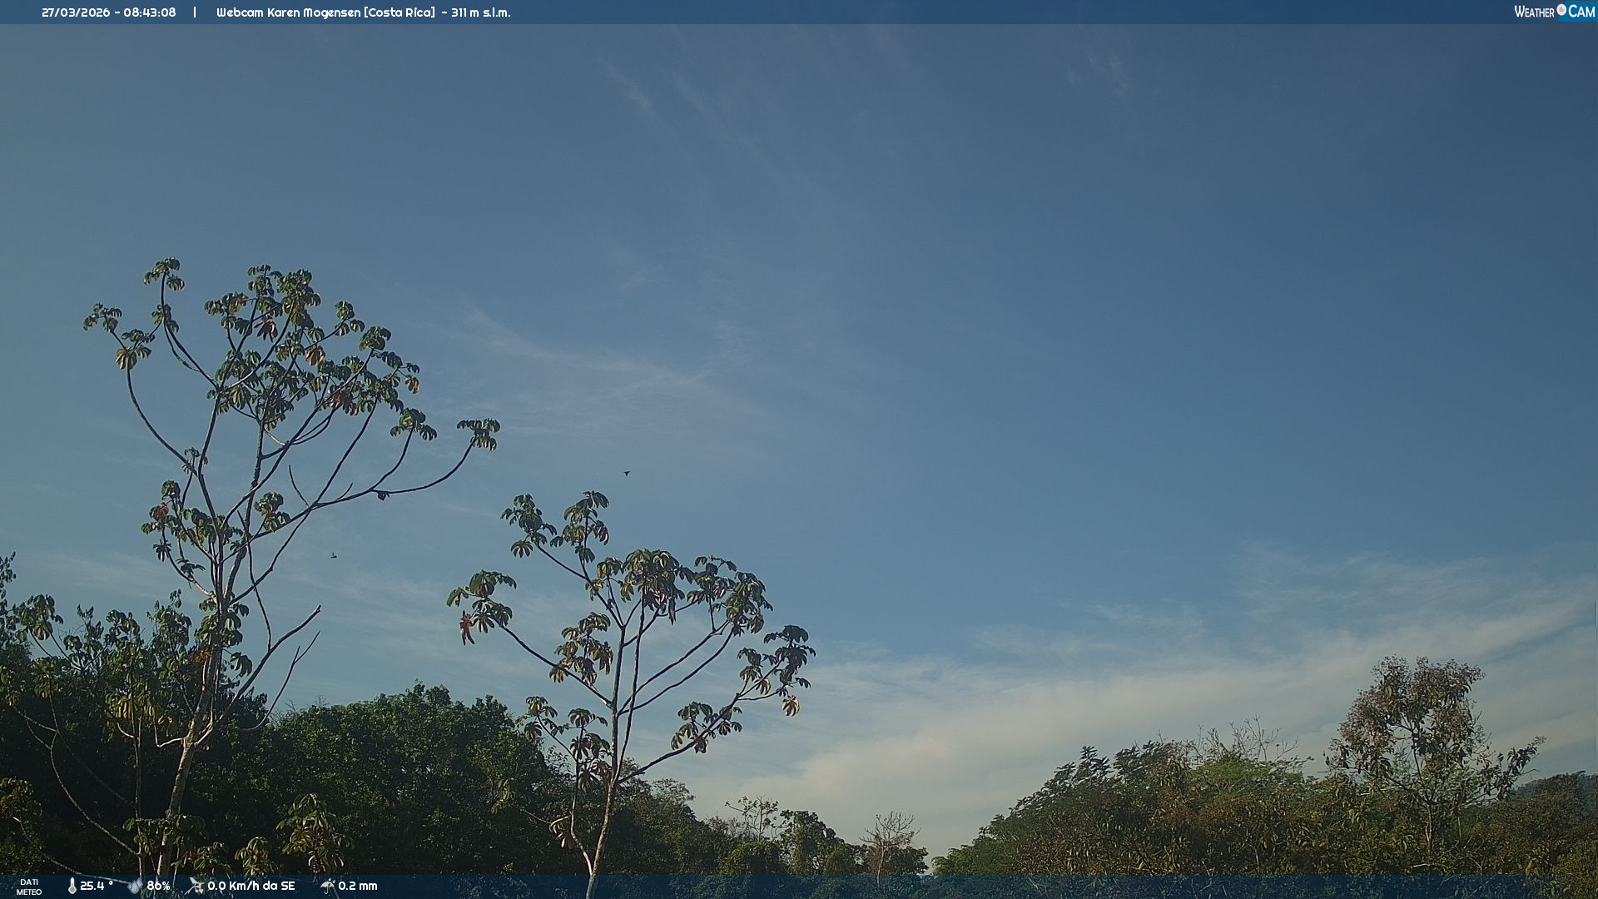Screen dimensions: 1598x899
Task: Click the rain umbrella icon
Action: [328, 886]
